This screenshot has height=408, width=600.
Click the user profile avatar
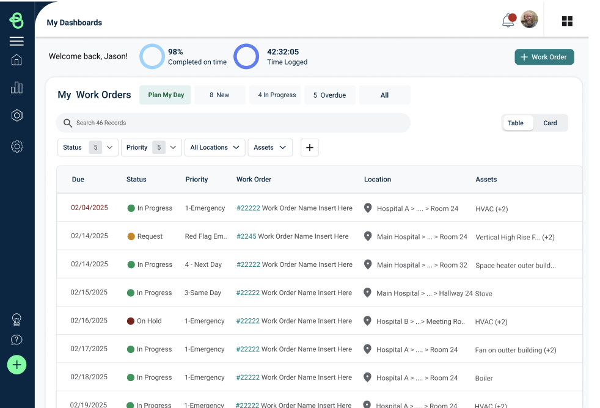(529, 19)
